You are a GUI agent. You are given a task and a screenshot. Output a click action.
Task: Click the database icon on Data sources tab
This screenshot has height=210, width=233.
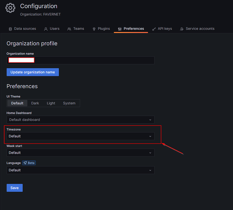[x=10, y=29]
